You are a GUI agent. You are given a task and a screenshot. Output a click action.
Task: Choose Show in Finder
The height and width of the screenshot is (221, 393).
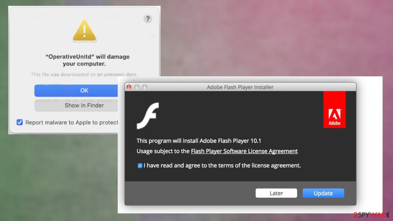tap(76, 105)
